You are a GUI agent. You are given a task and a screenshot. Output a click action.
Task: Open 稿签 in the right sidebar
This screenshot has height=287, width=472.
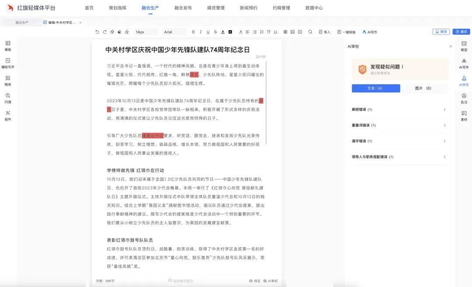click(x=464, y=46)
